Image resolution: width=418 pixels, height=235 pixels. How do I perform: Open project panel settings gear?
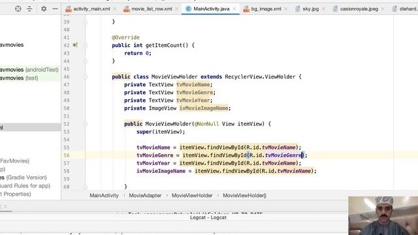pos(44,8)
